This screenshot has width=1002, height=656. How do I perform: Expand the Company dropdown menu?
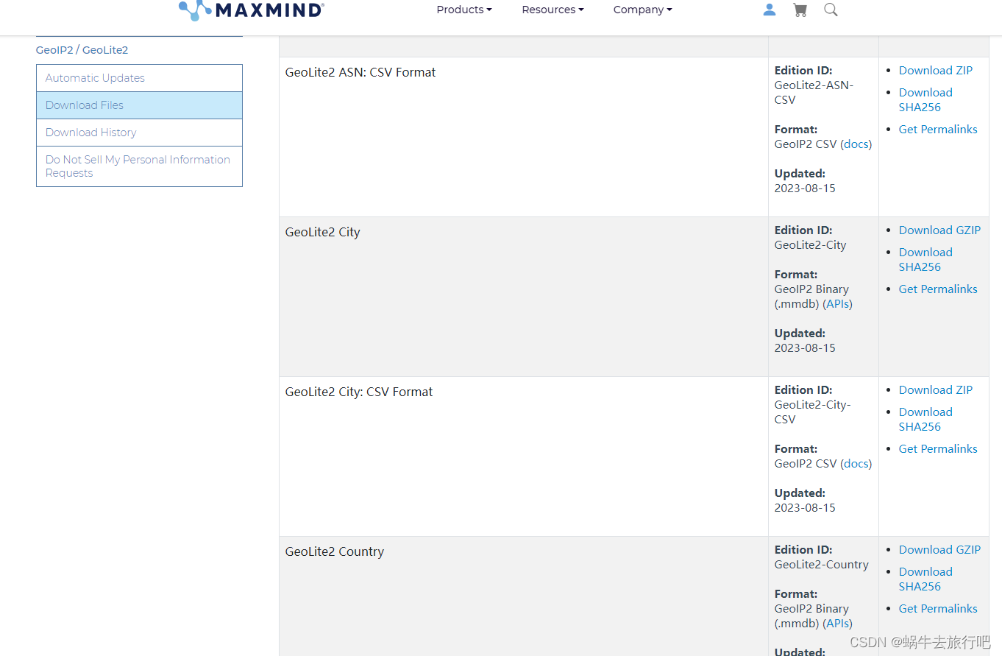(x=643, y=10)
